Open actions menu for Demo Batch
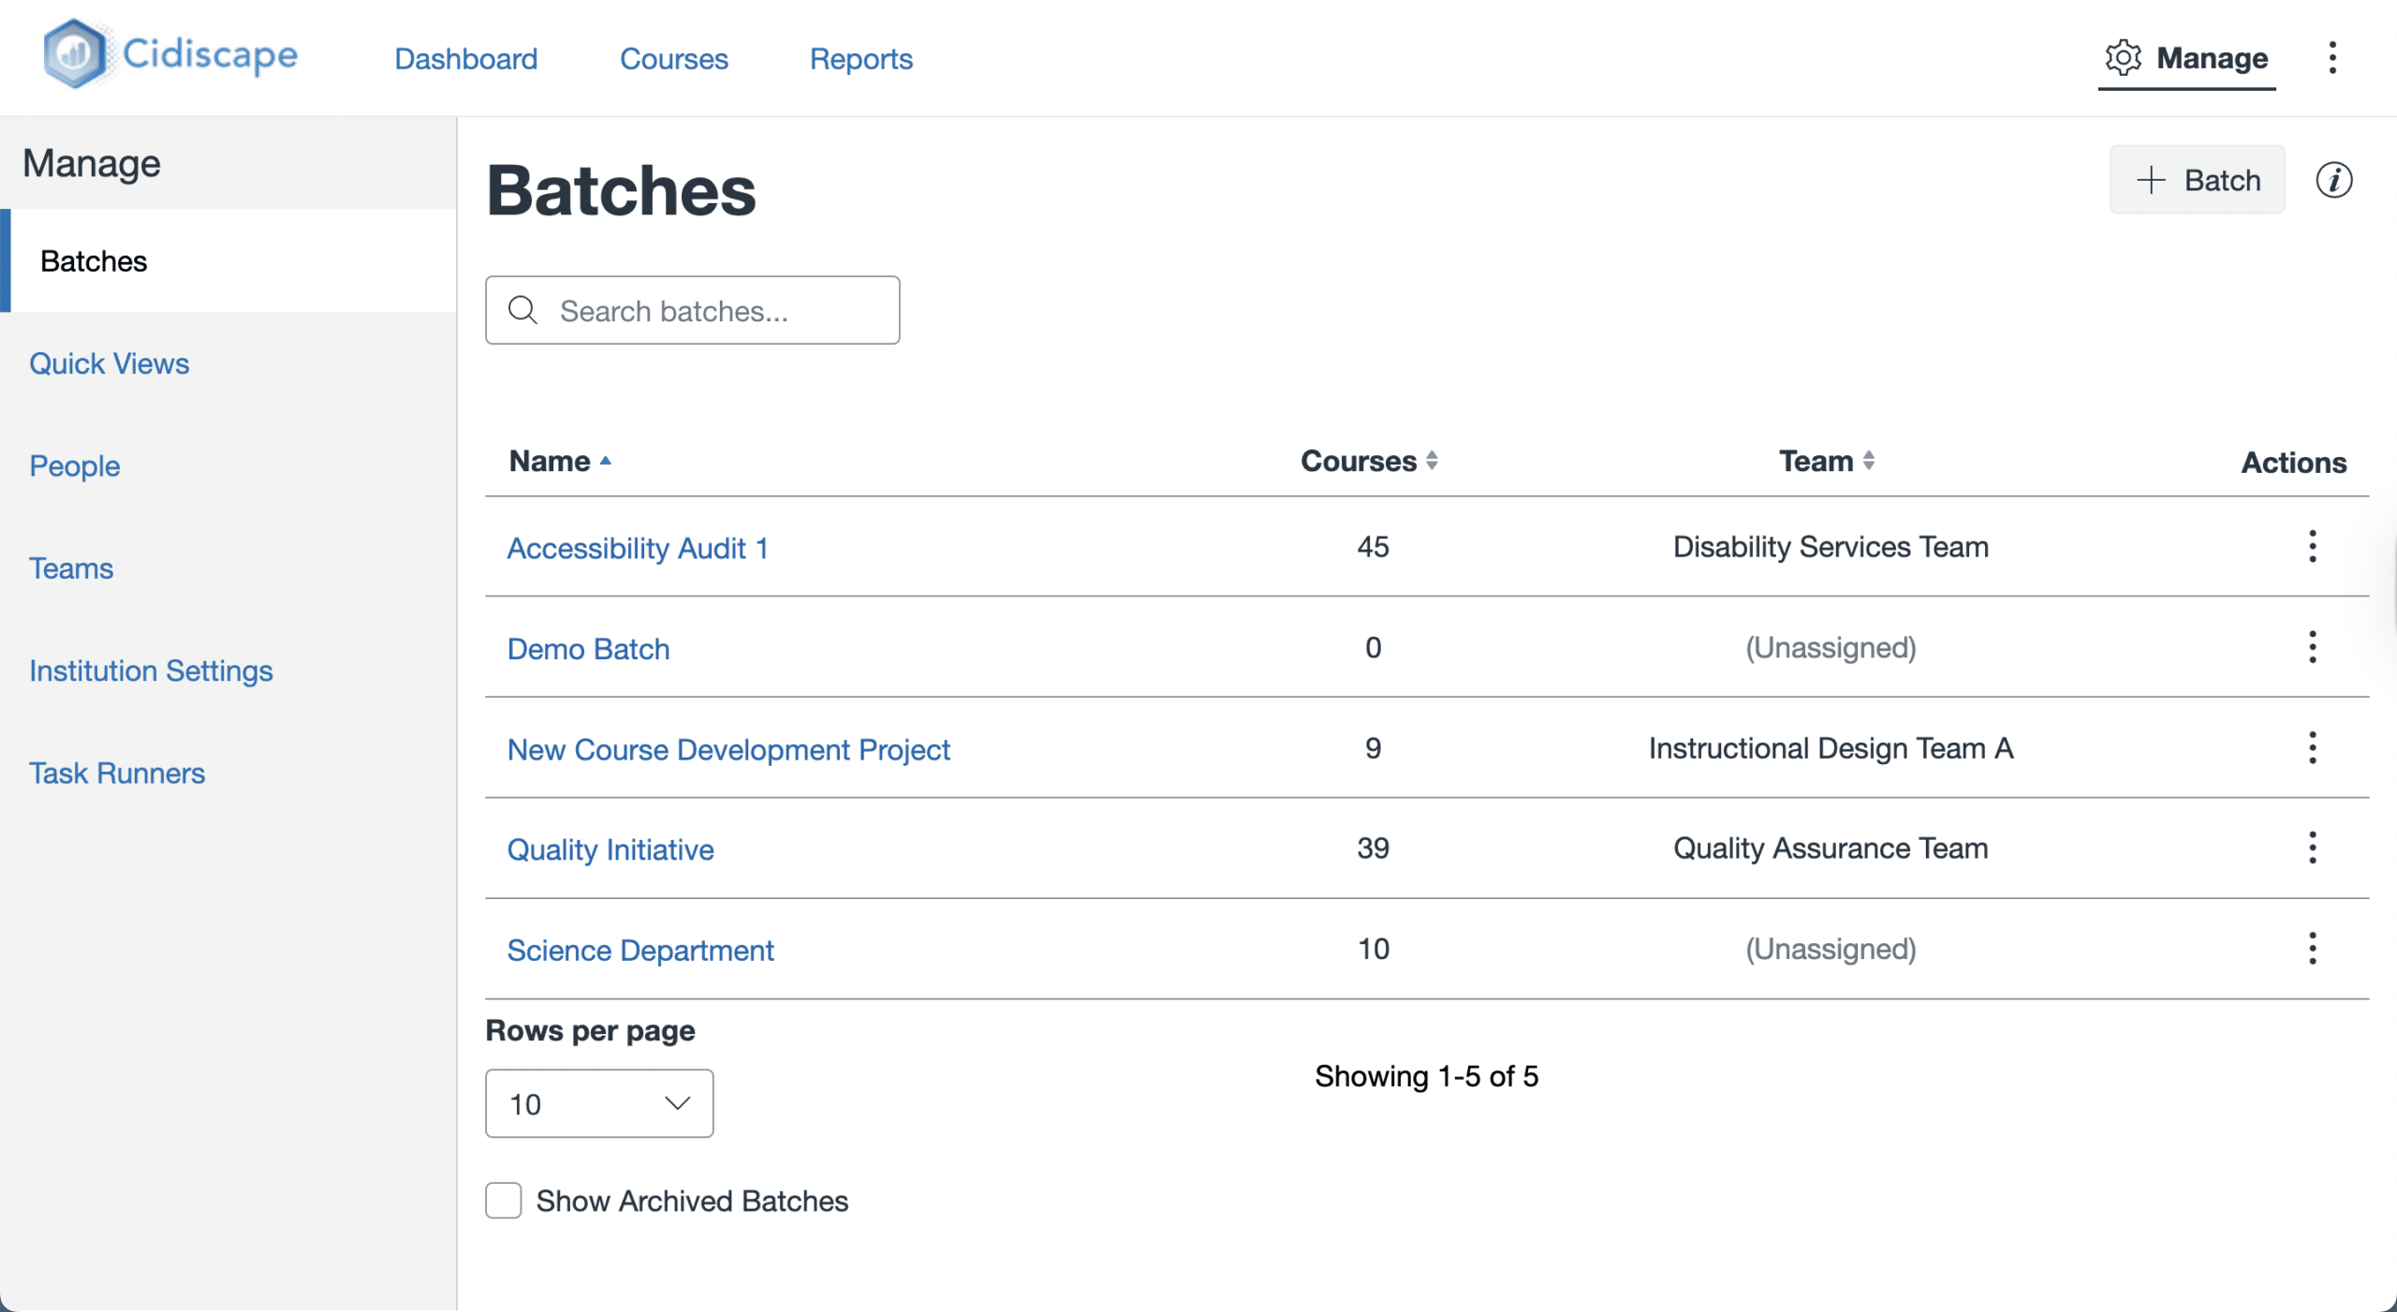Viewport: 2397px width, 1312px height. coord(2312,647)
